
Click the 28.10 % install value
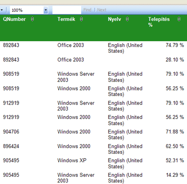point(175,59)
